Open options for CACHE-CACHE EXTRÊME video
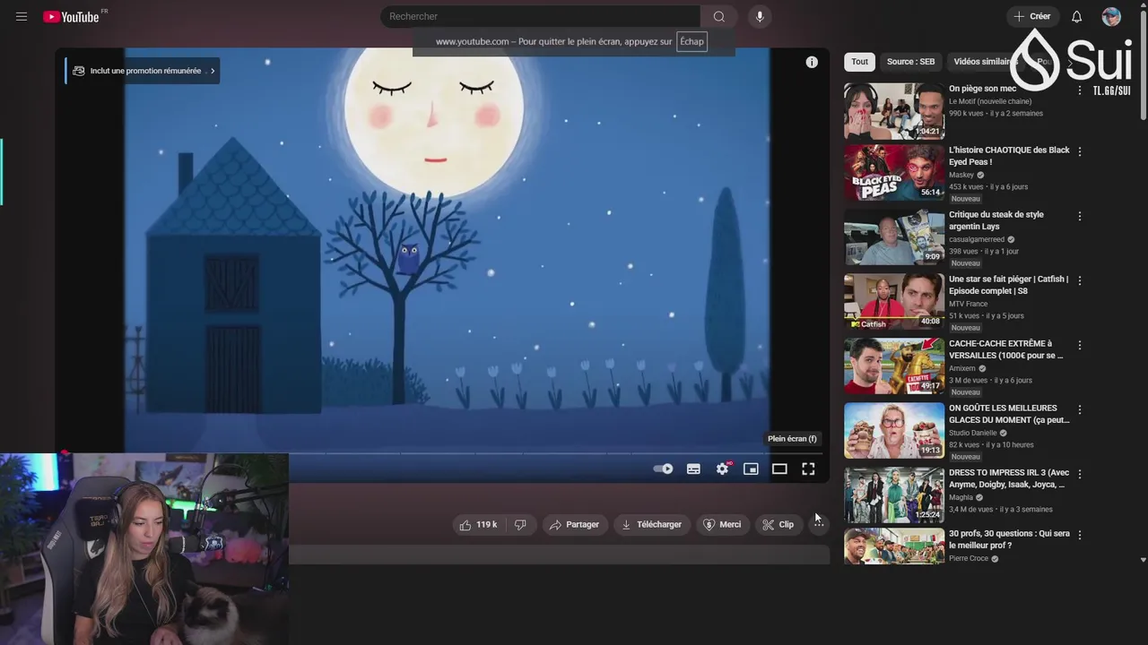 click(1080, 345)
